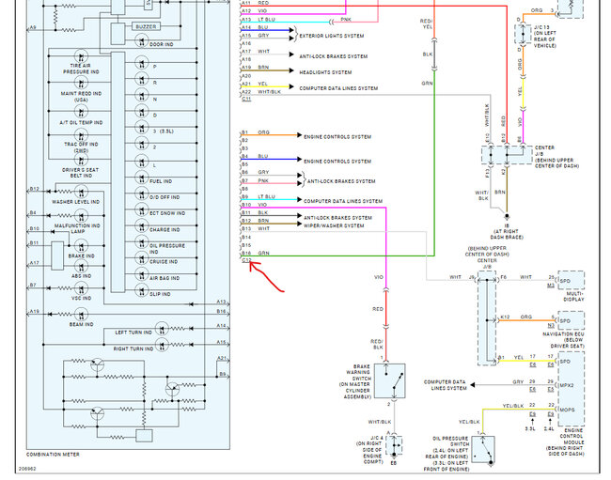Select the WIPER/WASHER SYSTEM reference
The height and width of the screenshot is (480, 611).
pos(334,225)
